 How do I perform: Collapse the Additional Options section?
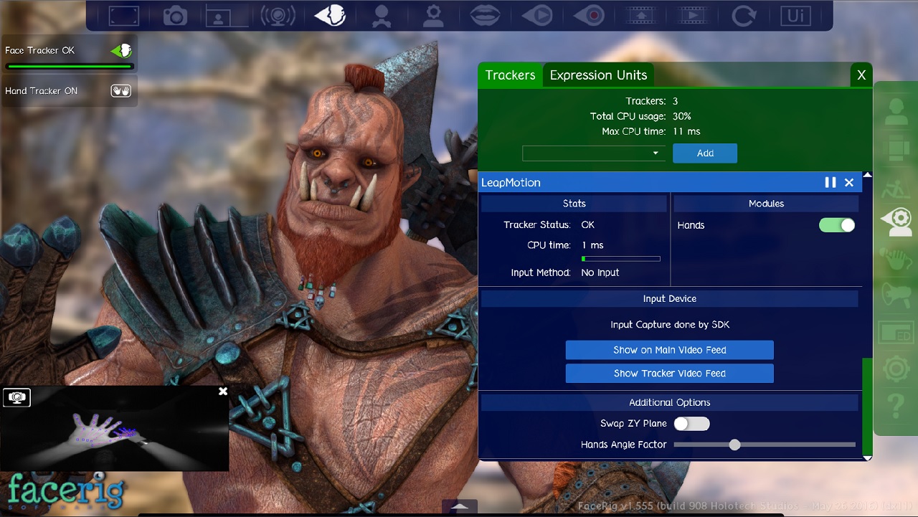tap(669, 402)
